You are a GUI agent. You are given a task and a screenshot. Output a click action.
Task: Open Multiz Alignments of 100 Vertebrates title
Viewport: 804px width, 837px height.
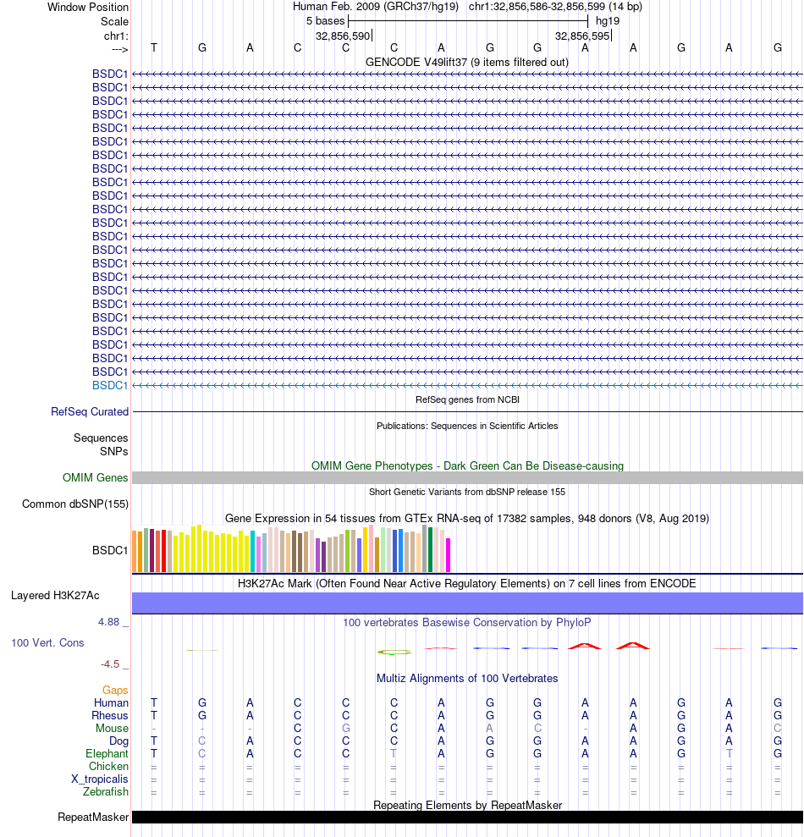(467, 679)
